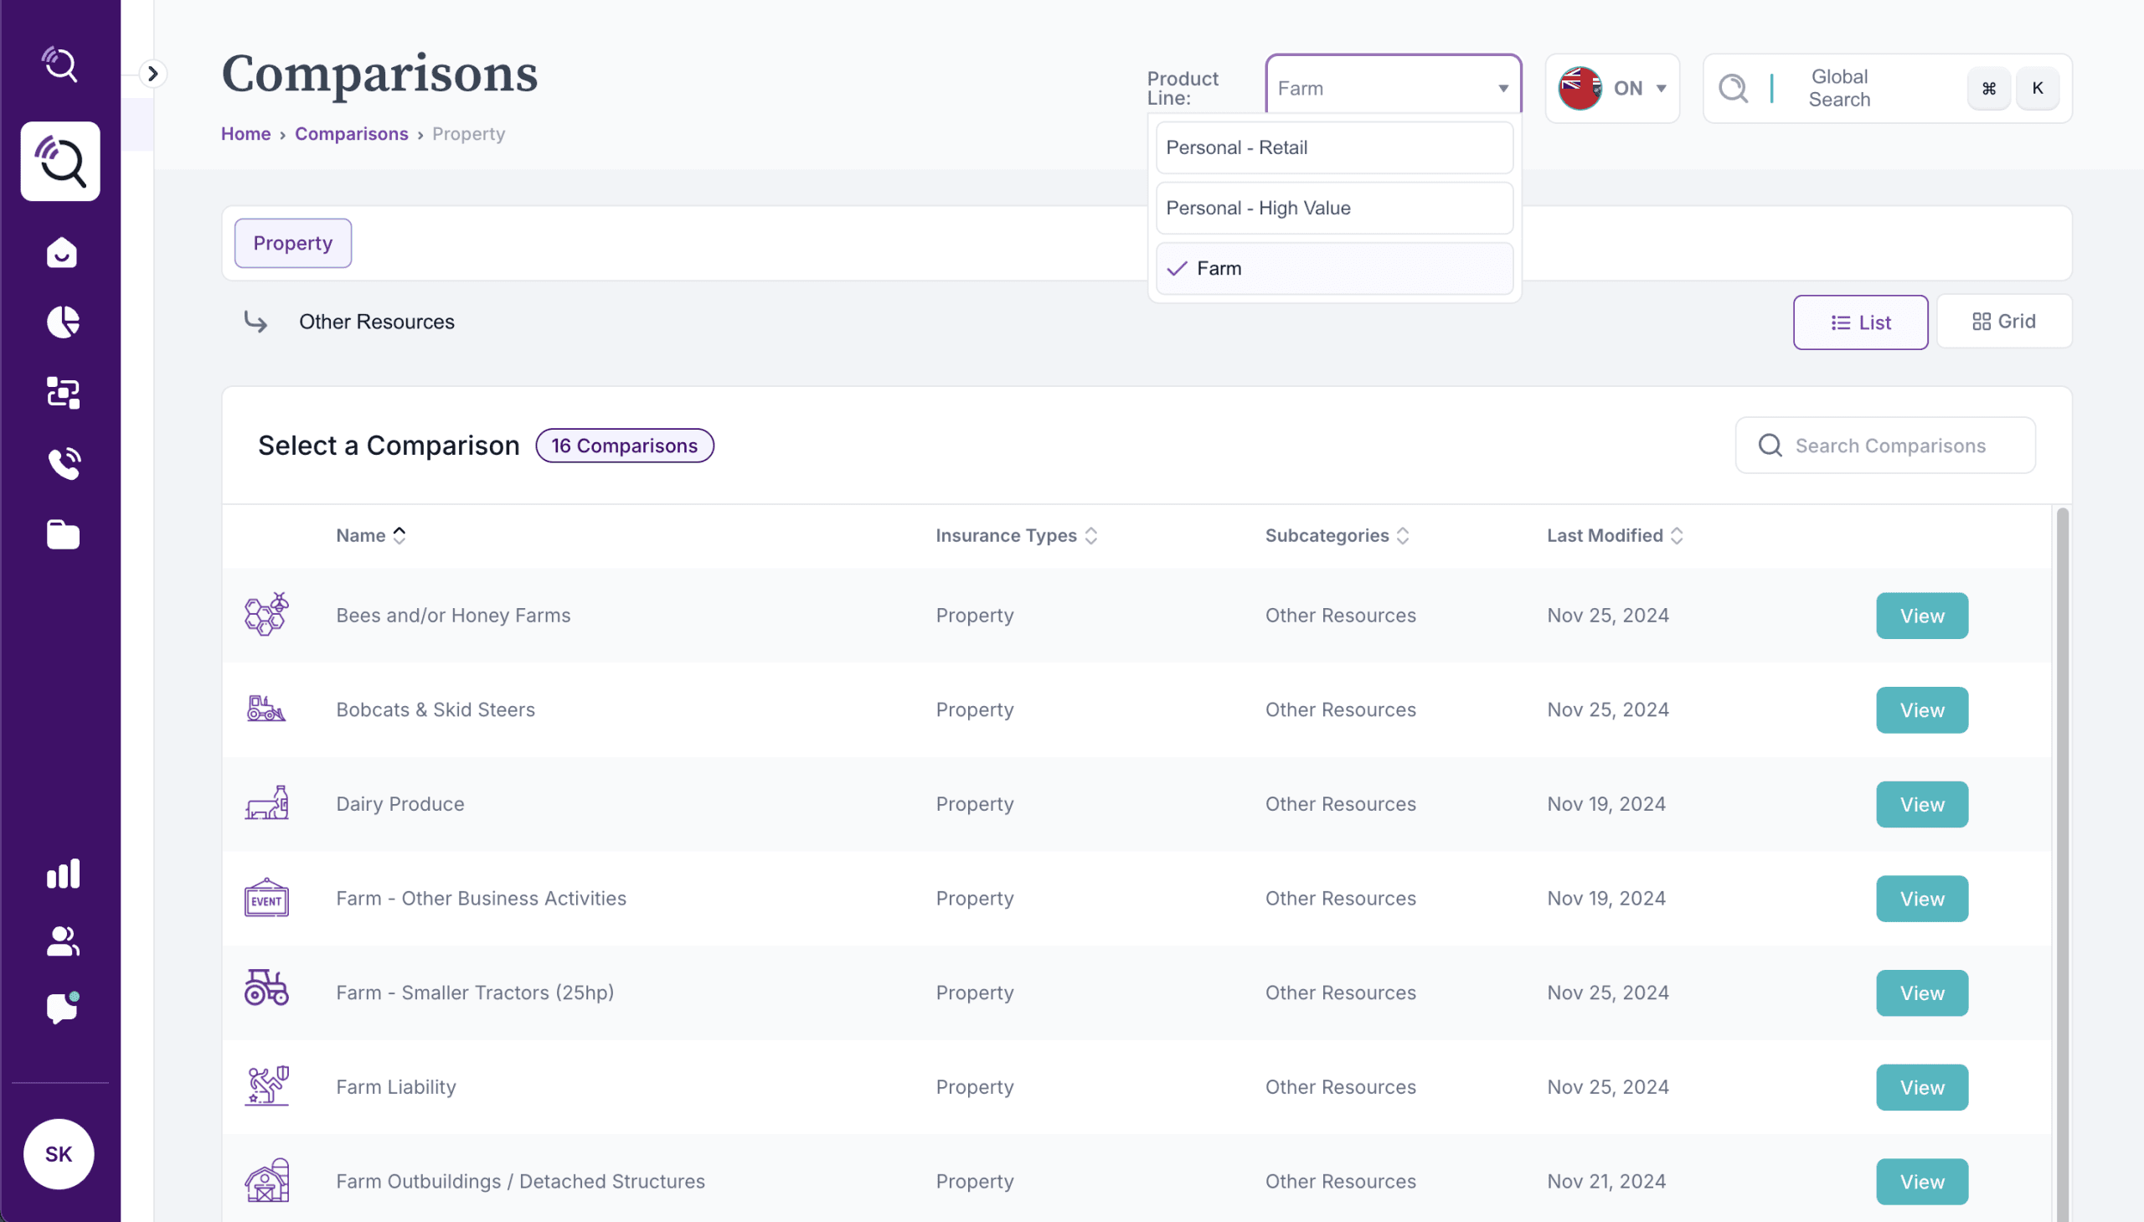Open the folder icon in sidebar
The width and height of the screenshot is (2144, 1222).
click(63, 534)
